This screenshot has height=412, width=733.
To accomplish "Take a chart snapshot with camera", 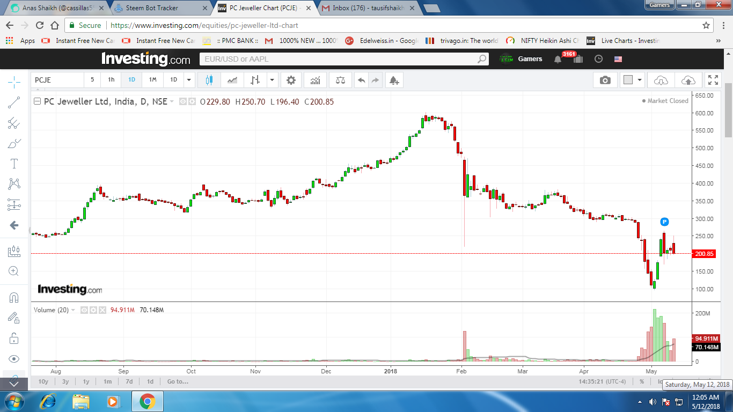I will [x=605, y=80].
